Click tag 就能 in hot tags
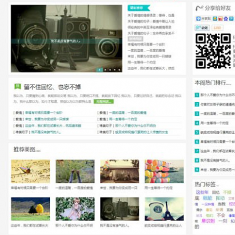 pyautogui.click(x=207, y=198)
